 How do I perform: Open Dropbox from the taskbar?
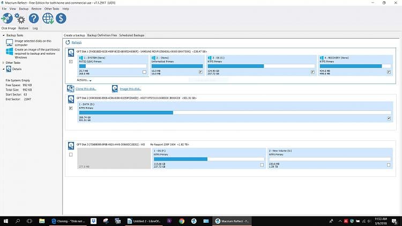tap(94, 221)
